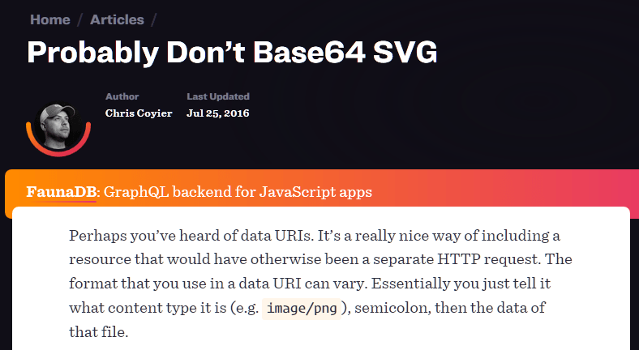Click the words "that file." ending the paragraph

click(98, 333)
